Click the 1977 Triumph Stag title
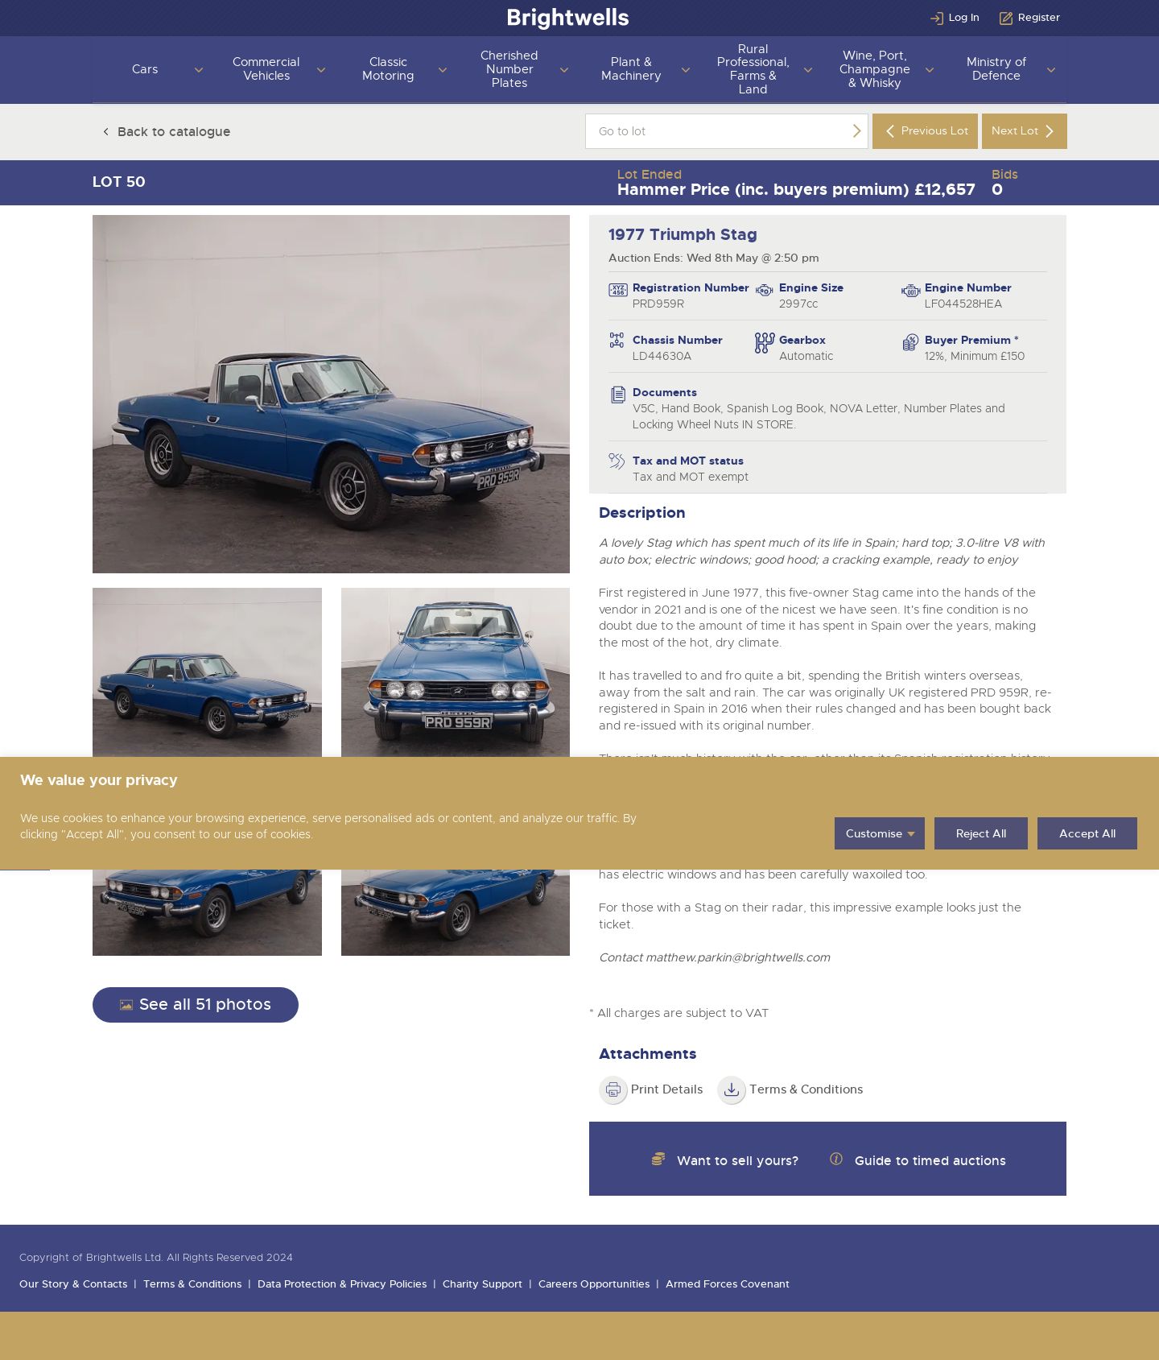Viewport: 1159px width, 1360px height. point(683,234)
